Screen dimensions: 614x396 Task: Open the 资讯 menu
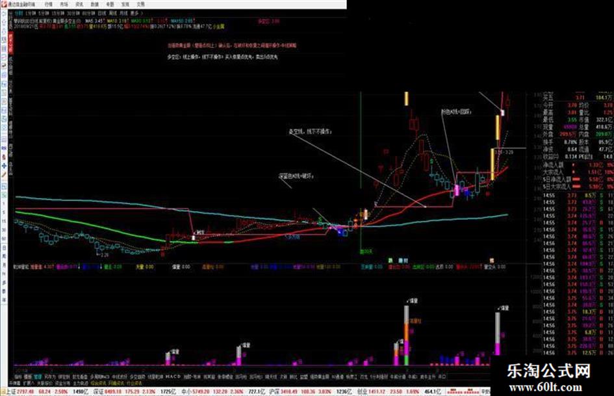(x=79, y=5)
